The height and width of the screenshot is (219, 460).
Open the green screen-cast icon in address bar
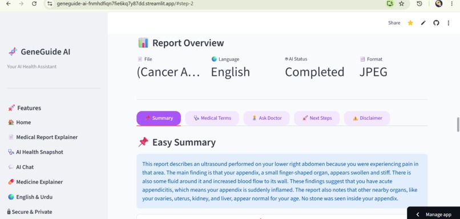point(390,3)
